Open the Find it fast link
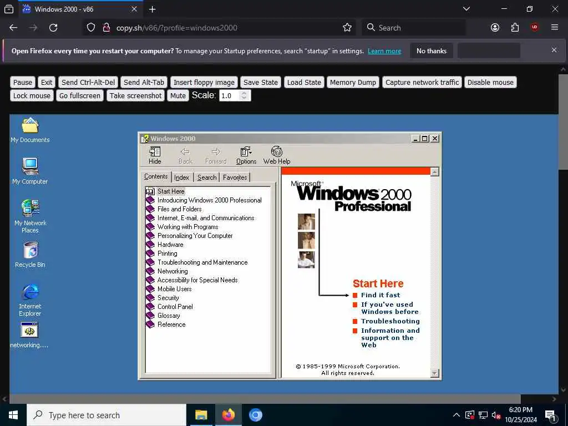Image resolution: width=568 pixels, height=426 pixels. point(381,295)
